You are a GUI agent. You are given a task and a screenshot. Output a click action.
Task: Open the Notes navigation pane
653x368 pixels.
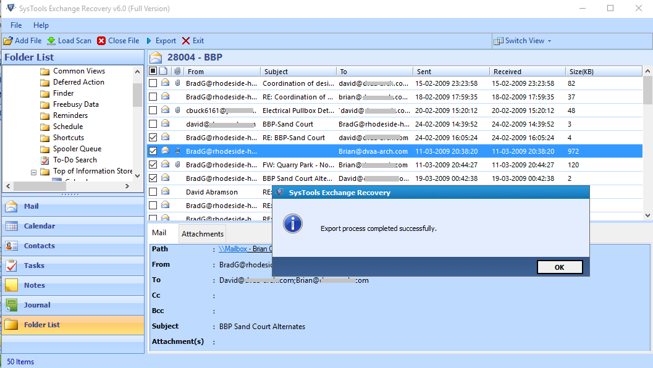(x=74, y=285)
